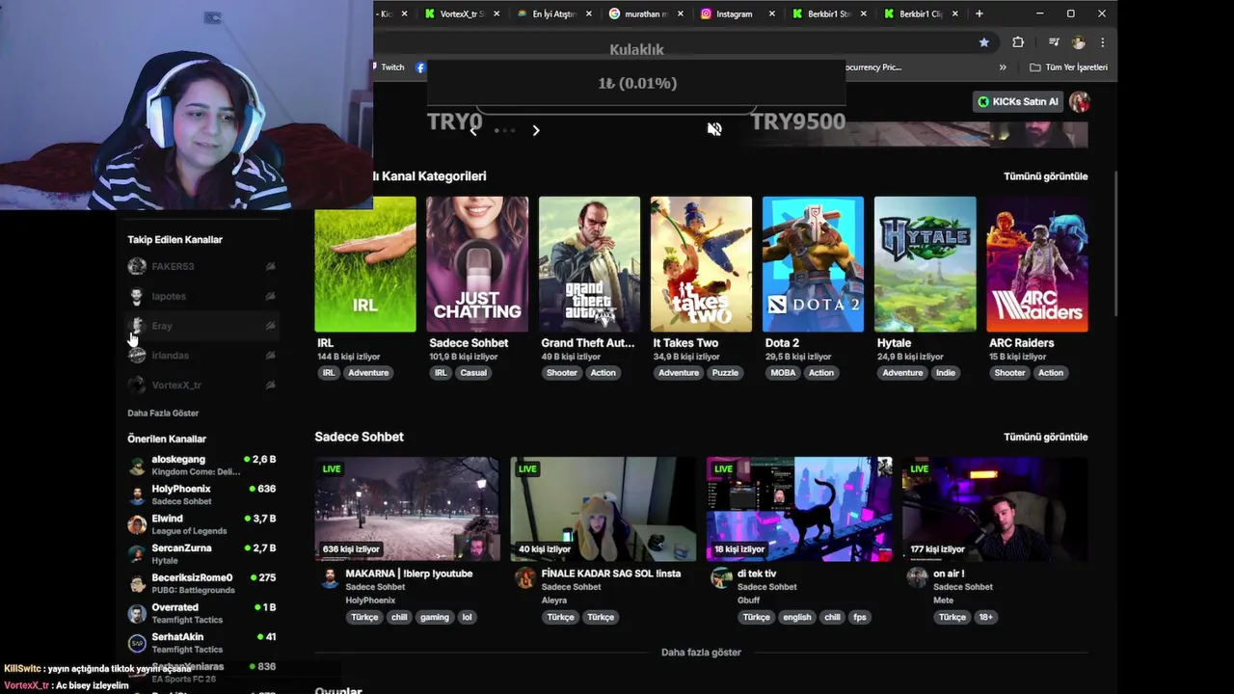Select the 18+ tag on Mete's stream

click(985, 617)
